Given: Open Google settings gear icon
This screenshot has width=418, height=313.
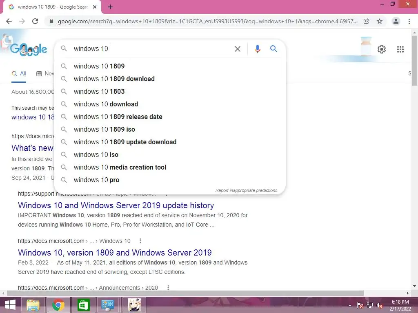Looking at the screenshot, I should [x=382, y=49].
